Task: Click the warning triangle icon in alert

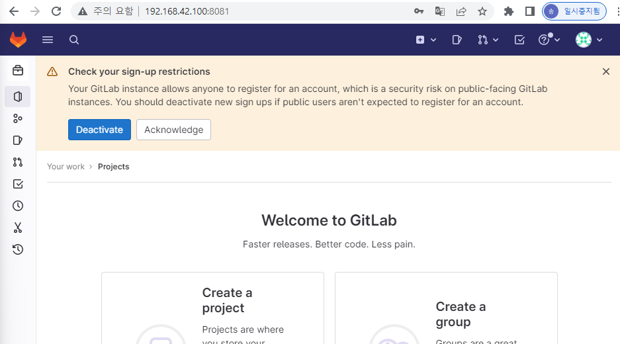Action: coord(52,71)
